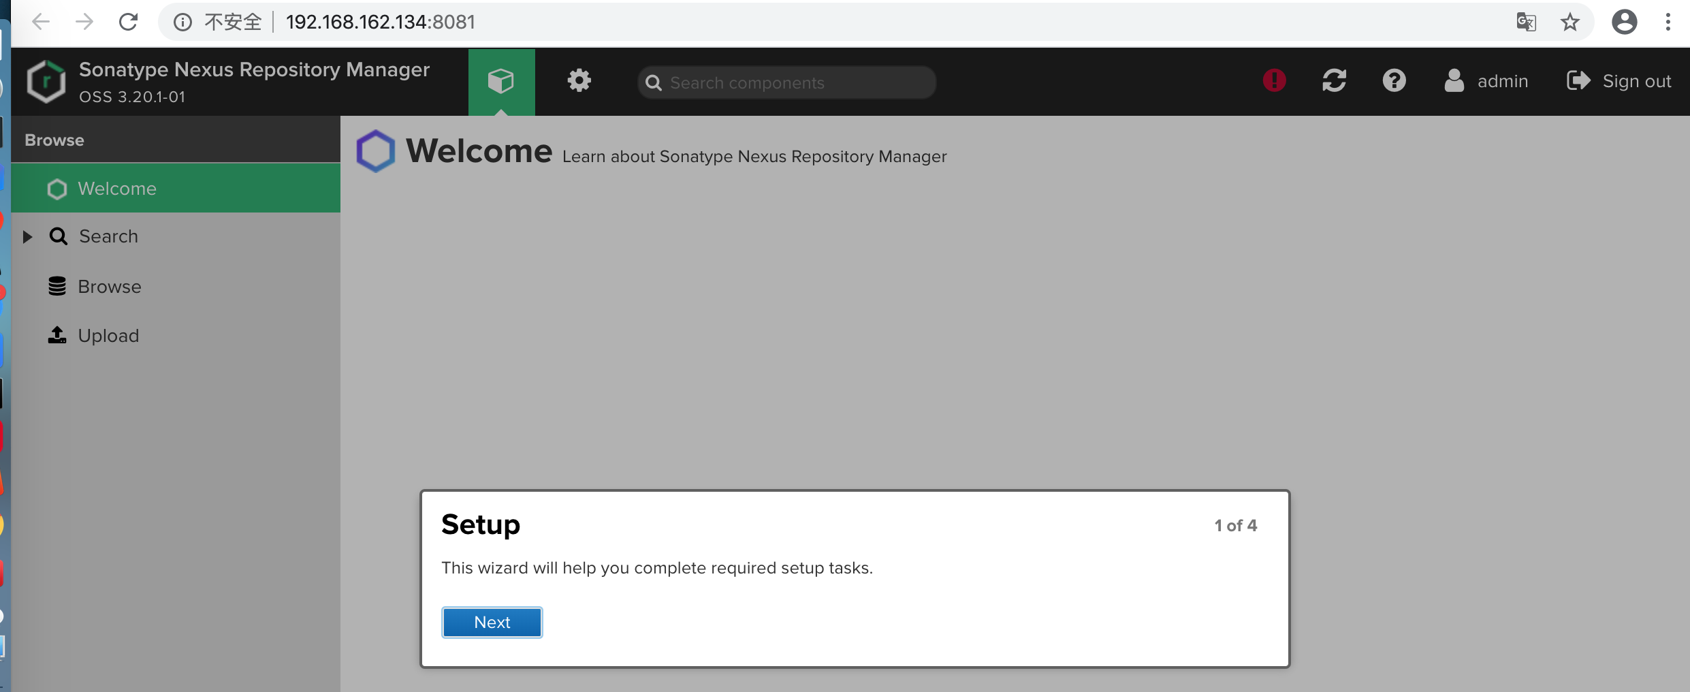
Task: Open the Chrome profile avatar icon
Action: (1624, 22)
